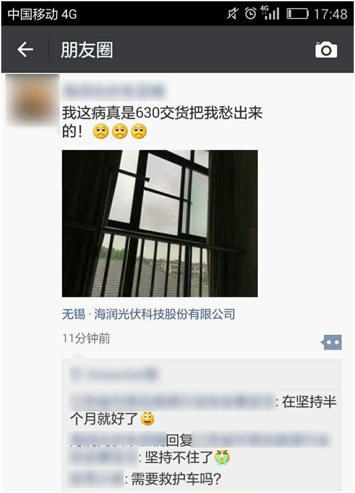Tap the 4G signal strength icon
The height and width of the screenshot is (493, 355).
[x=270, y=13]
